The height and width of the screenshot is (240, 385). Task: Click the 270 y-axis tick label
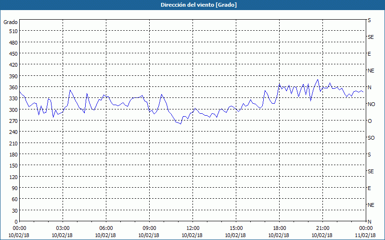13,121
